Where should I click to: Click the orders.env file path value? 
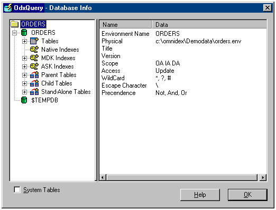(198, 41)
